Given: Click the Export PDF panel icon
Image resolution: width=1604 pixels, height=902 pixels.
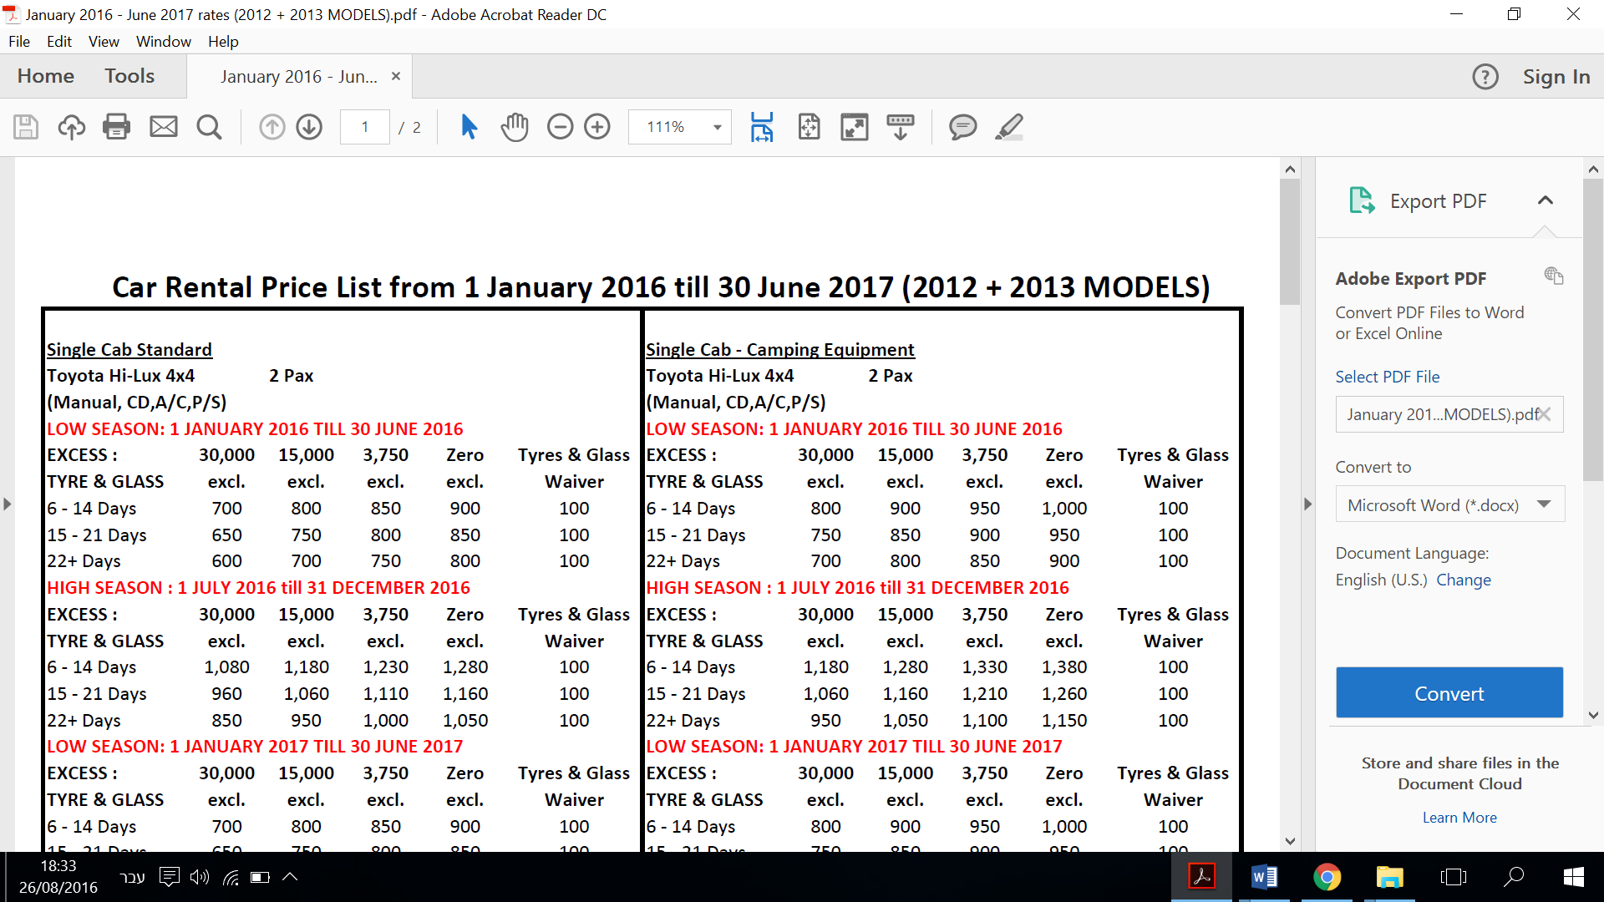Looking at the screenshot, I should coord(1362,200).
